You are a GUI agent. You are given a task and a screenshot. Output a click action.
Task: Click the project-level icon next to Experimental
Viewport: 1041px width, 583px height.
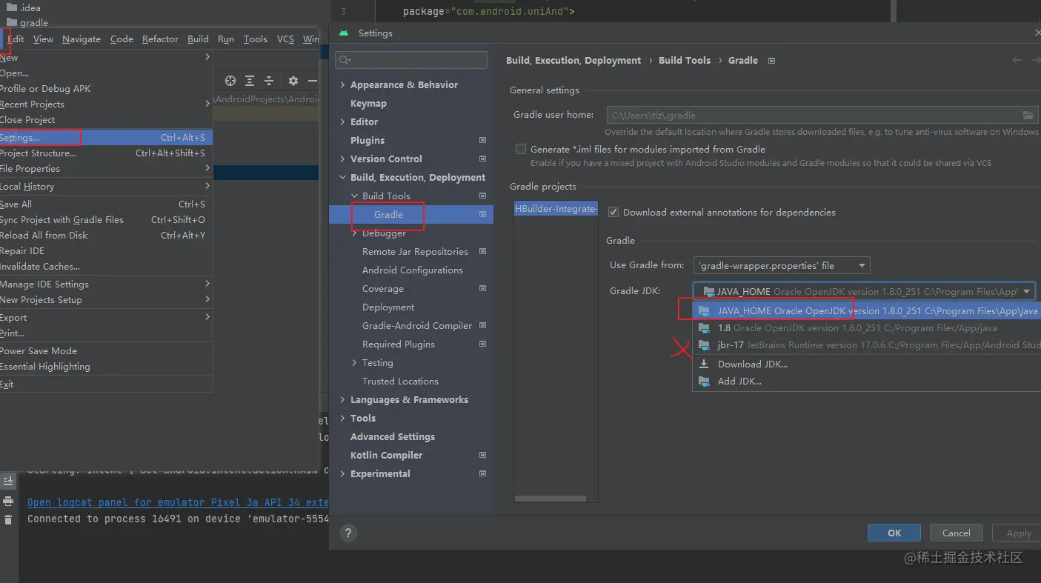coord(483,473)
